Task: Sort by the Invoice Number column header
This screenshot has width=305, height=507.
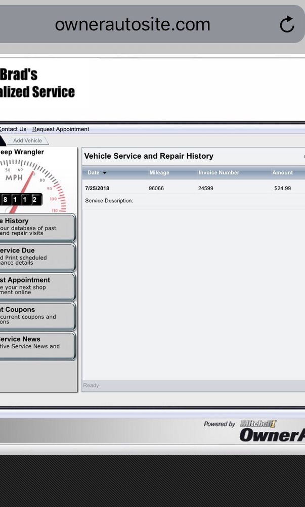Action: pos(219,173)
